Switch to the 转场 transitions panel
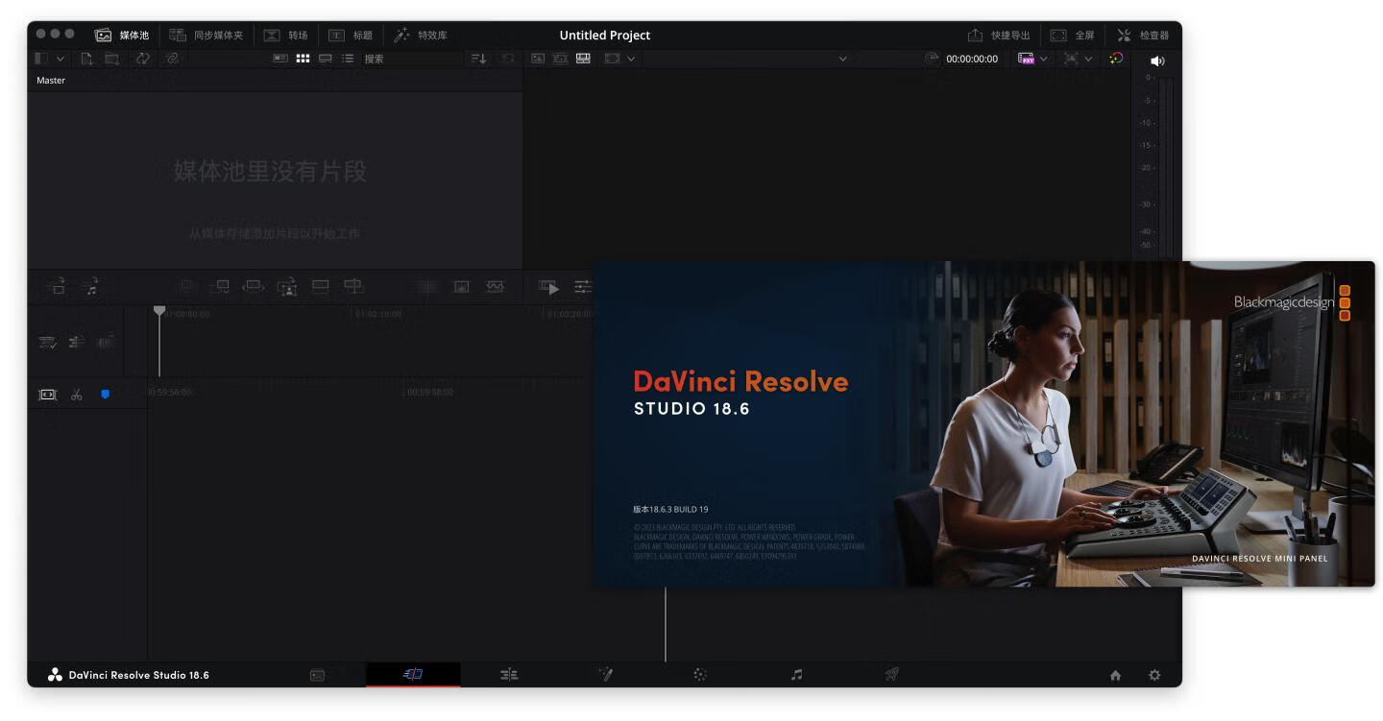Viewport: 1383px width, 721px height. (286, 36)
